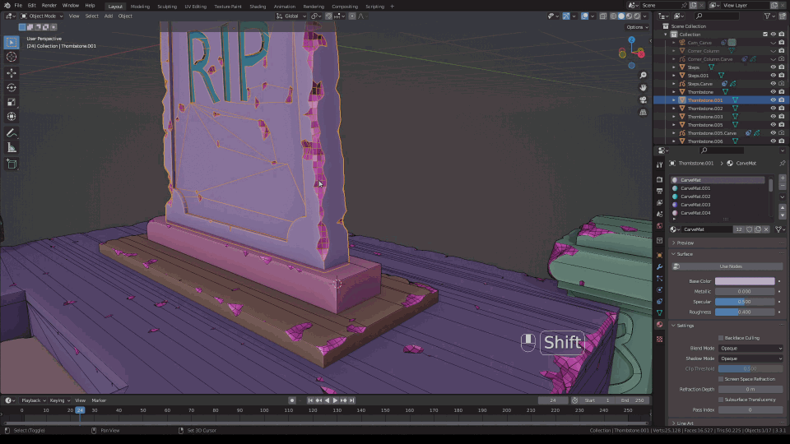Activate the Move tool

(x=12, y=72)
